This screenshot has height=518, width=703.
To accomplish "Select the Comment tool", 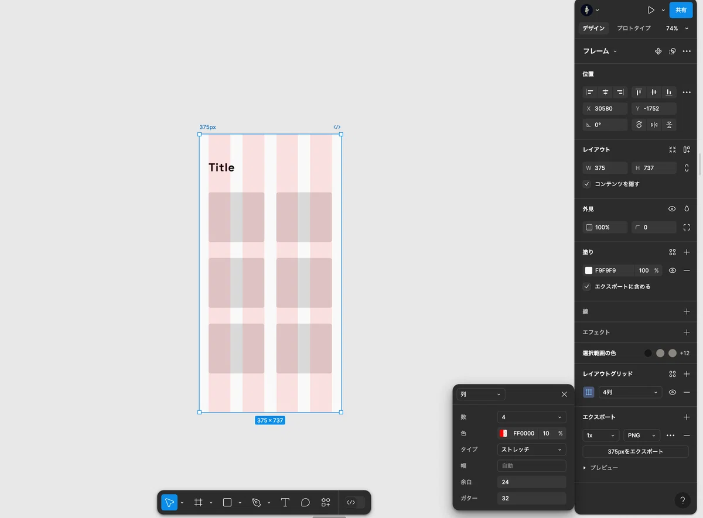I will tap(305, 502).
